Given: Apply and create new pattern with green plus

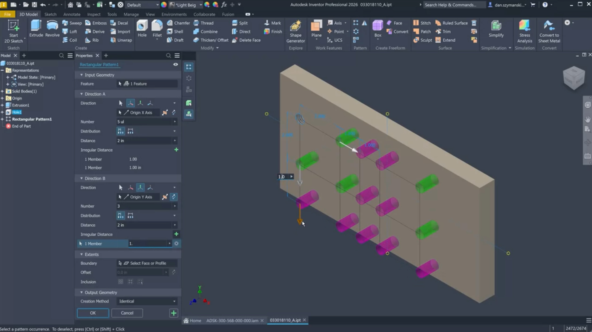Looking at the screenshot, I should [x=174, y=313].
